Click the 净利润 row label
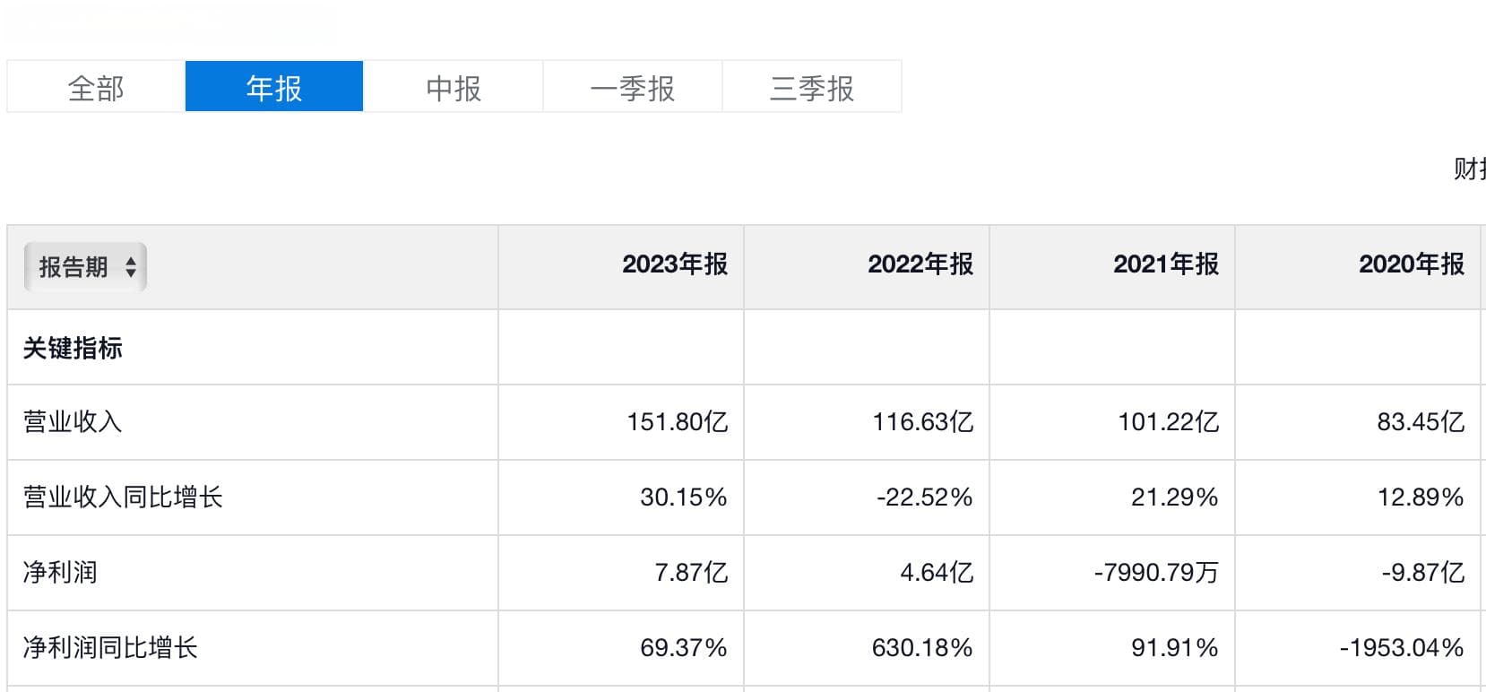Image resolution: width=1486 pixels, height=692 pixels. point(60,573)
